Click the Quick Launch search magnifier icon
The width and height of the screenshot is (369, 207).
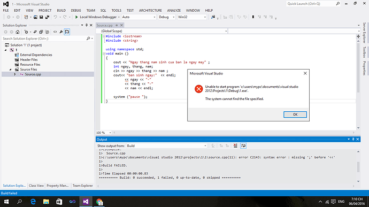tap(337, 4)
